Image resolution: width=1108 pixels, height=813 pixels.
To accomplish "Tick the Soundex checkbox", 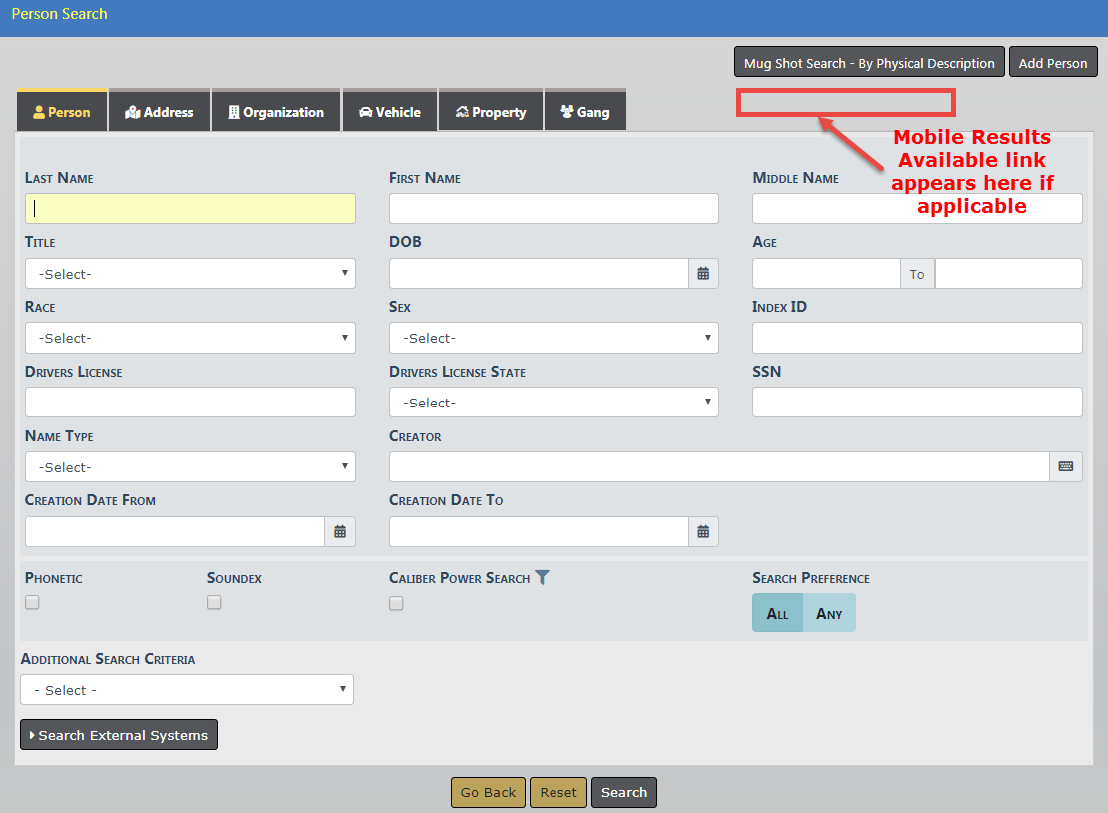I will point(214,603).
